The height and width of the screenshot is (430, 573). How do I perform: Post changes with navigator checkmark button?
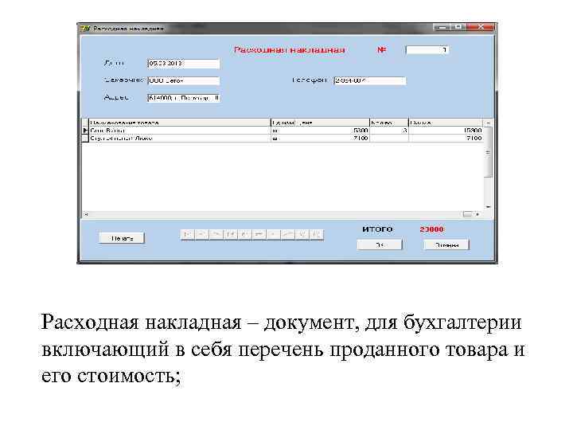tap(287, 234)
